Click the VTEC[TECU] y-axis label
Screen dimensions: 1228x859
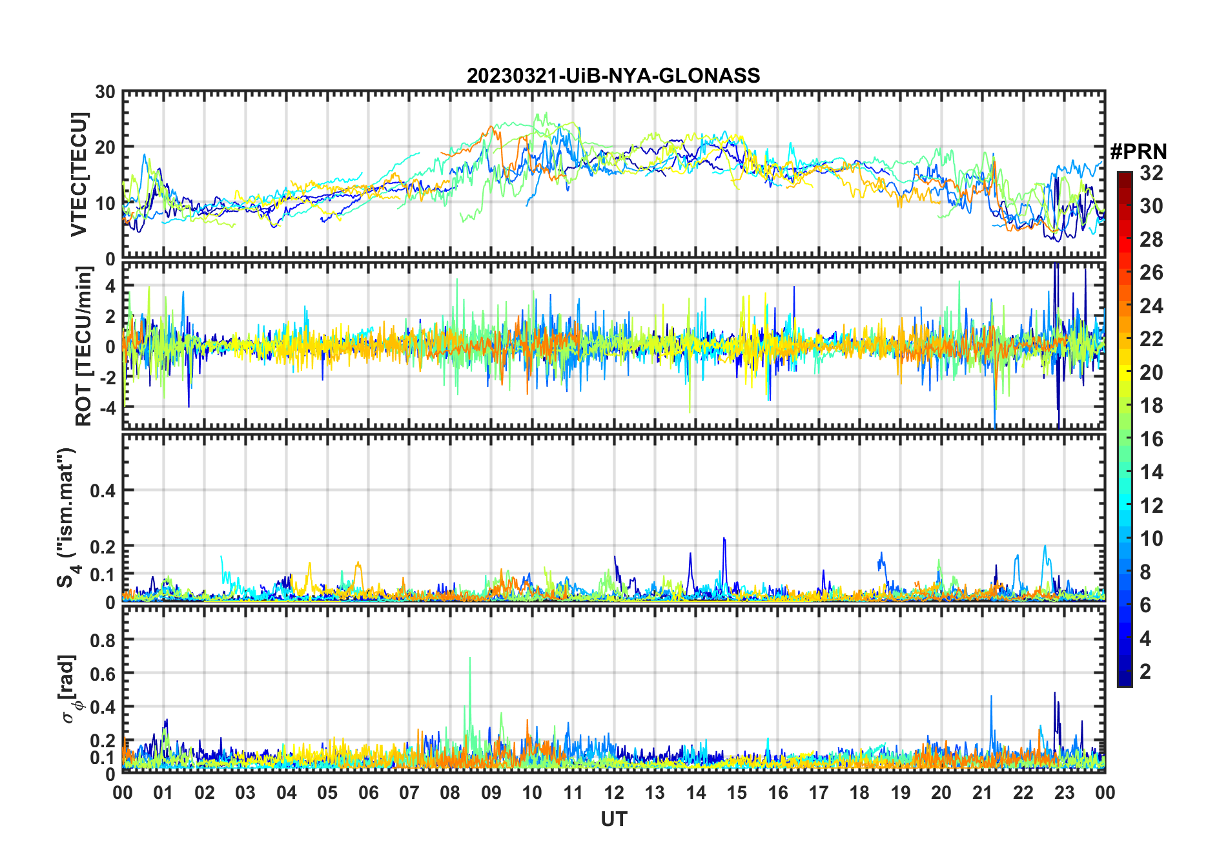pyautogui.click(x=79, y=174)
